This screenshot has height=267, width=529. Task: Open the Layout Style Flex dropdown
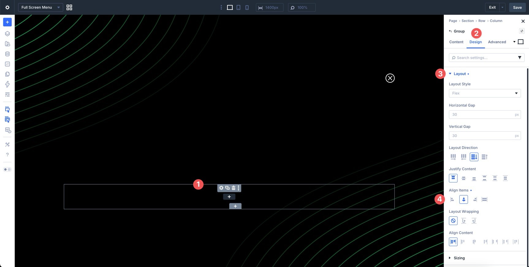pyautogui.click(x=485, y=93)
